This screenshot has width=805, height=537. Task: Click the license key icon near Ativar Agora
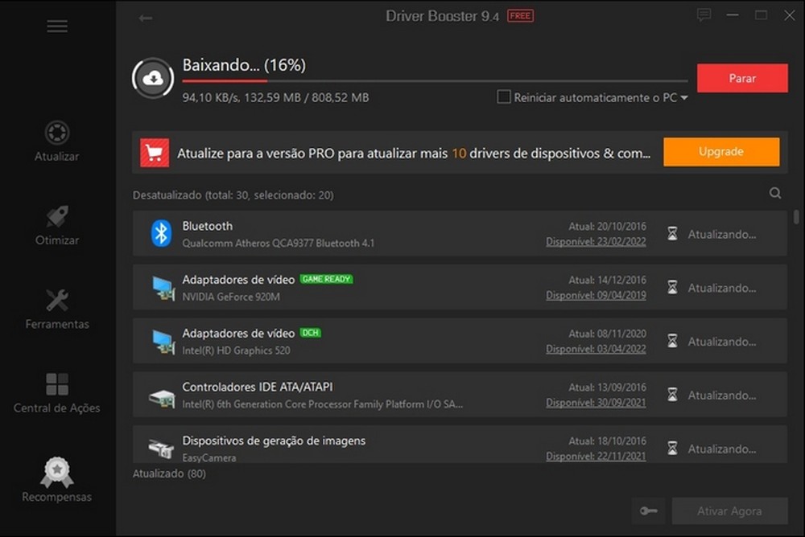tap(648, 510)
